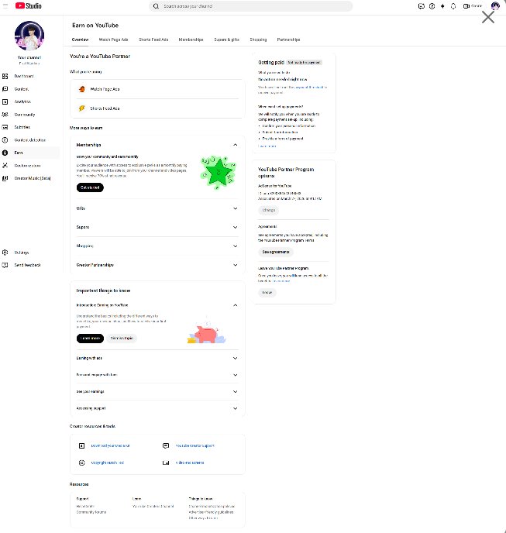Image resolution: width=506 pixels, height=533 pixels.
Task: Click the sparkle assistant icon in header
Action: tap(442, 6)
